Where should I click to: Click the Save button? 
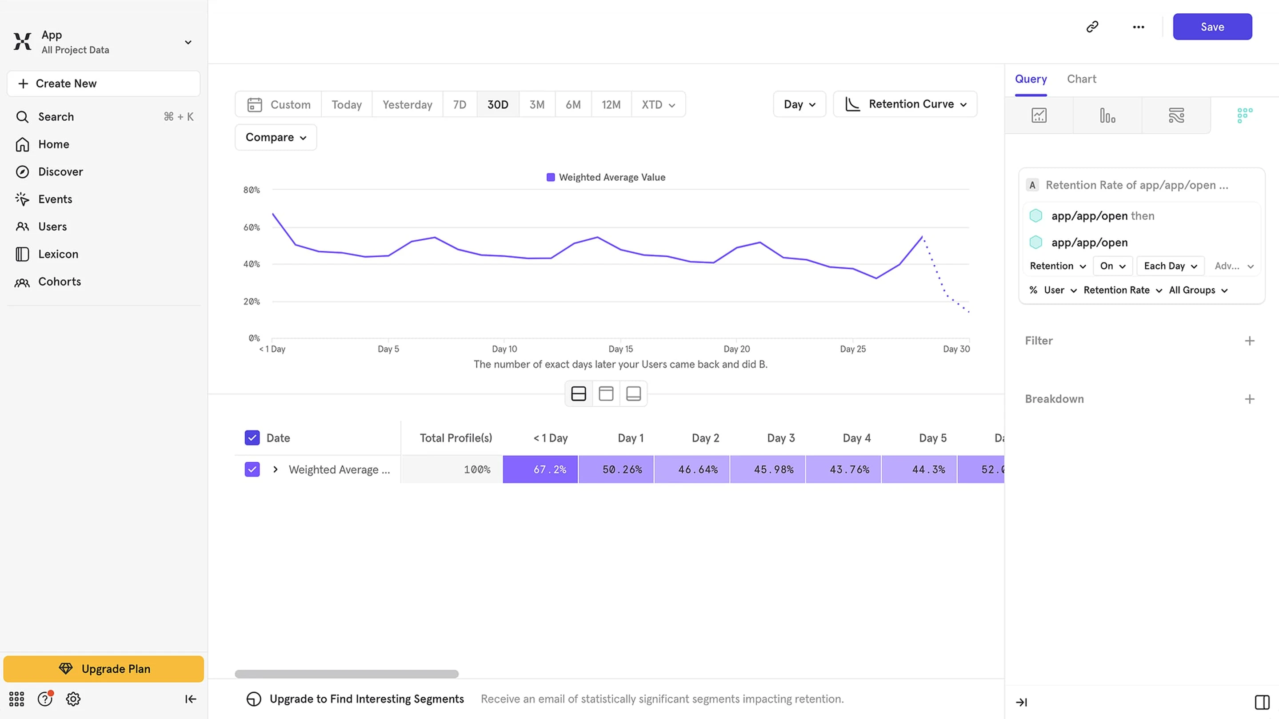1212,26
